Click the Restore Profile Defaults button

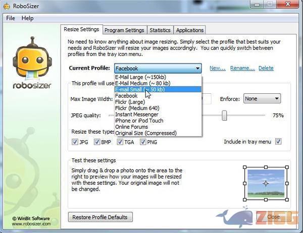click(x=100, y=217)
